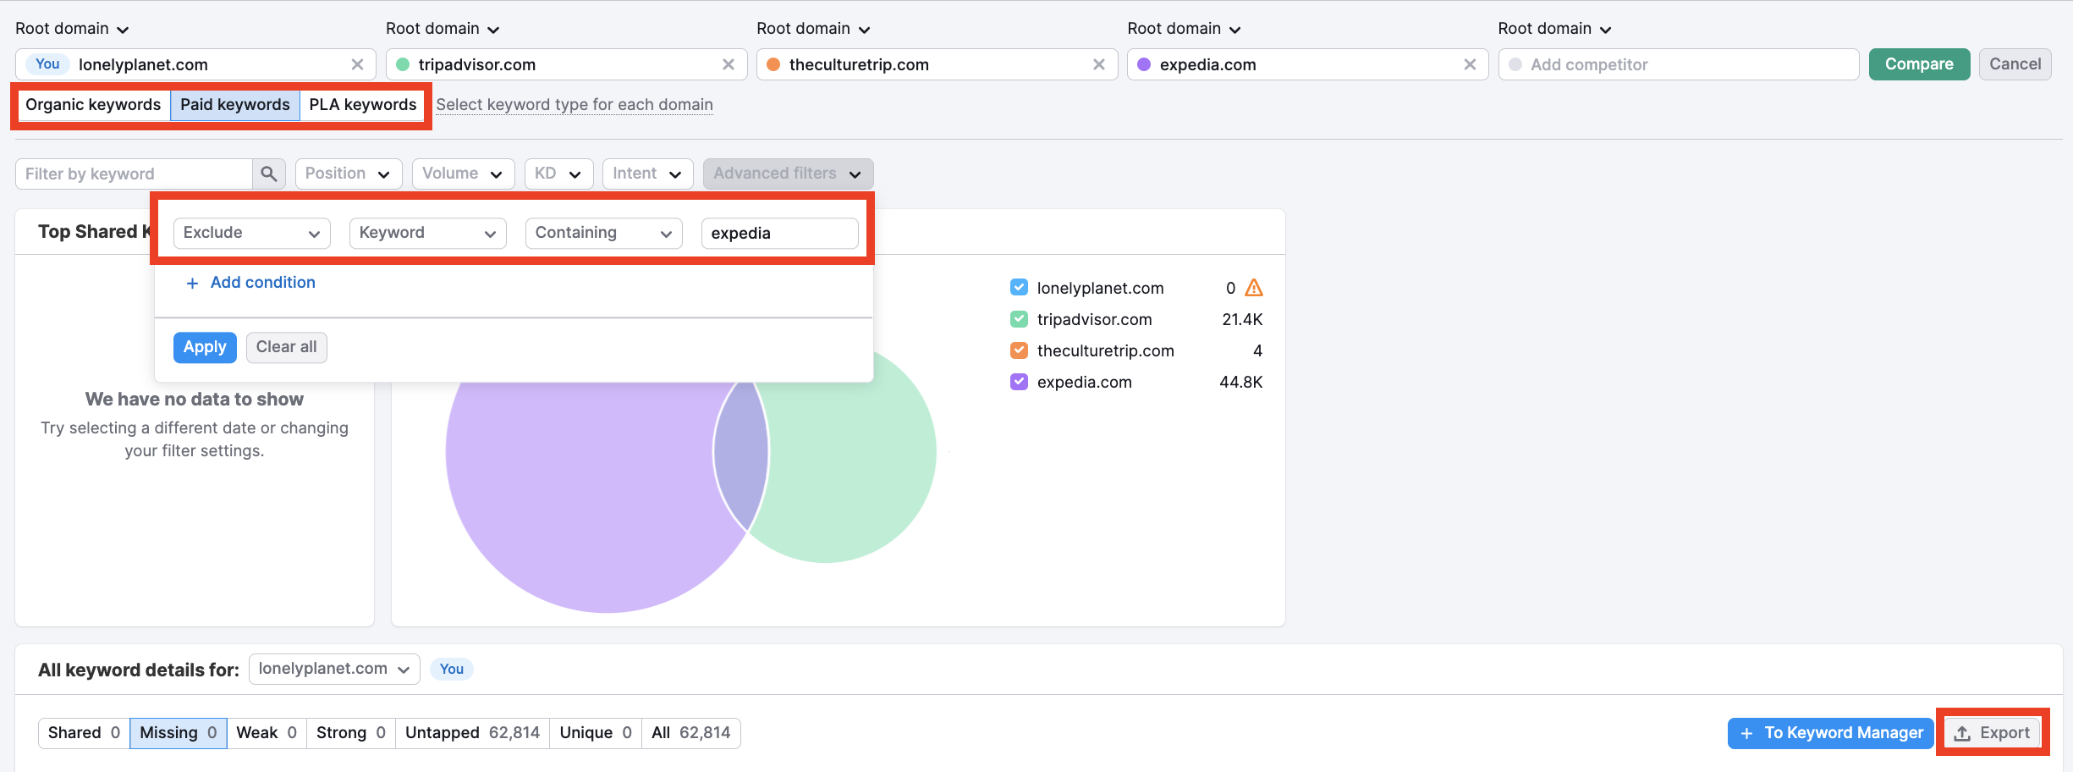Open the Position filter dropdown
This screenshot has width=2073, height=772.
pyautogui.click(x=349, y=174)
